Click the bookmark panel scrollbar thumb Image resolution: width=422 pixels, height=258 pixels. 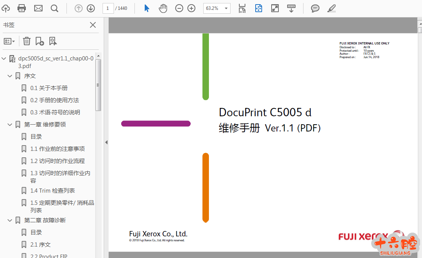coord(98,85)
